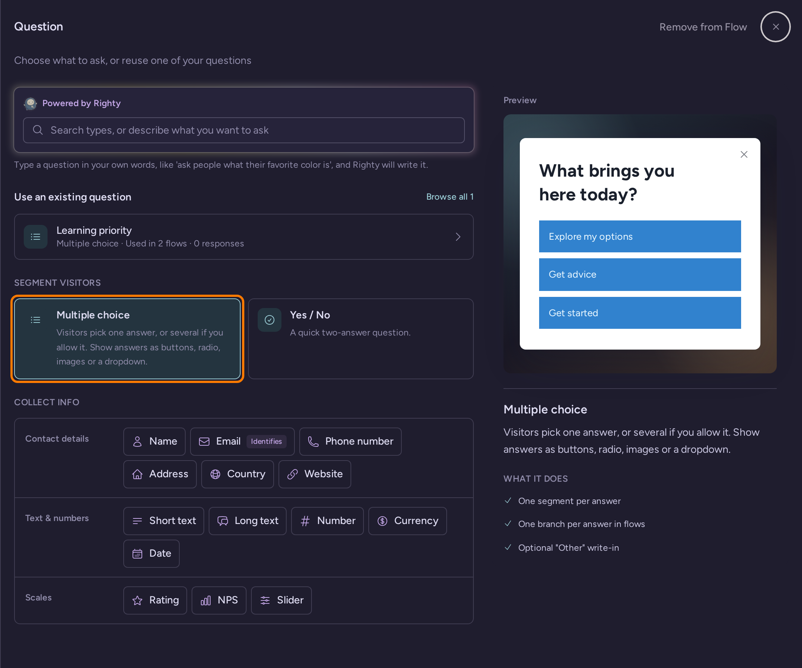Choose the Short text type
Viewport: 802px width, 668px height.
tap(163, 521)
